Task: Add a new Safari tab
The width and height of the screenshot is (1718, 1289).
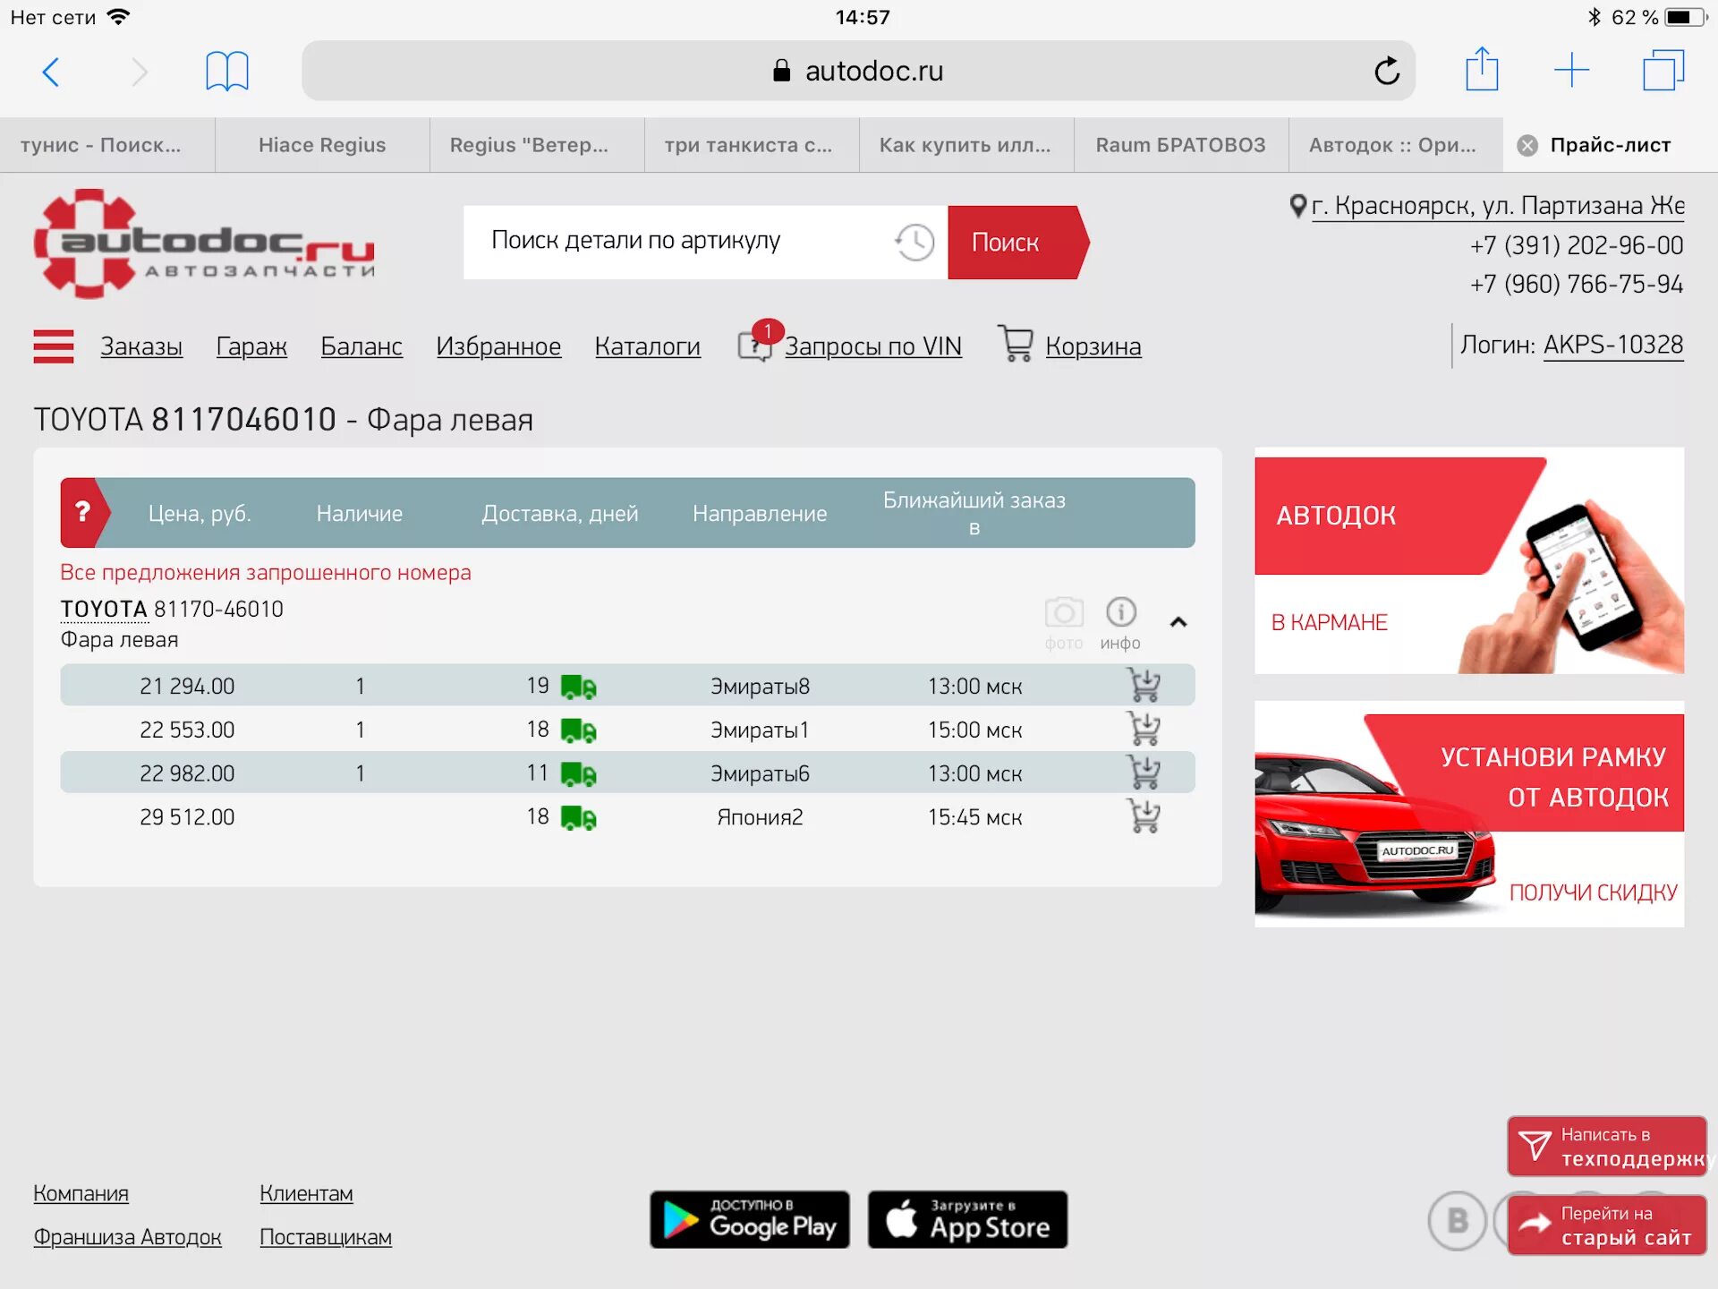Action: pos(1571,70)
